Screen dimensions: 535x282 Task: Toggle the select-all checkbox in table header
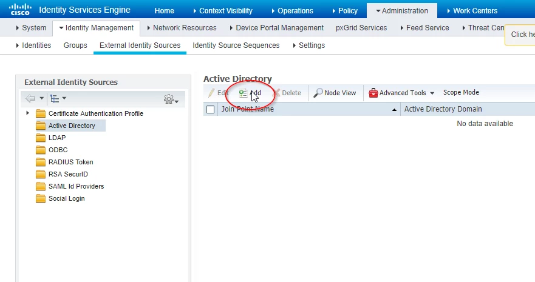(x=211, y=109)
